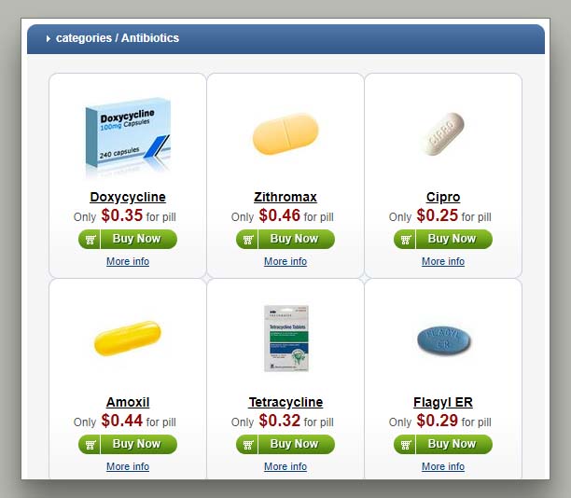Viewport: 571px width, 498px height.
Task: Click the cart icon under Amoxil
Action: coord(90,445)
